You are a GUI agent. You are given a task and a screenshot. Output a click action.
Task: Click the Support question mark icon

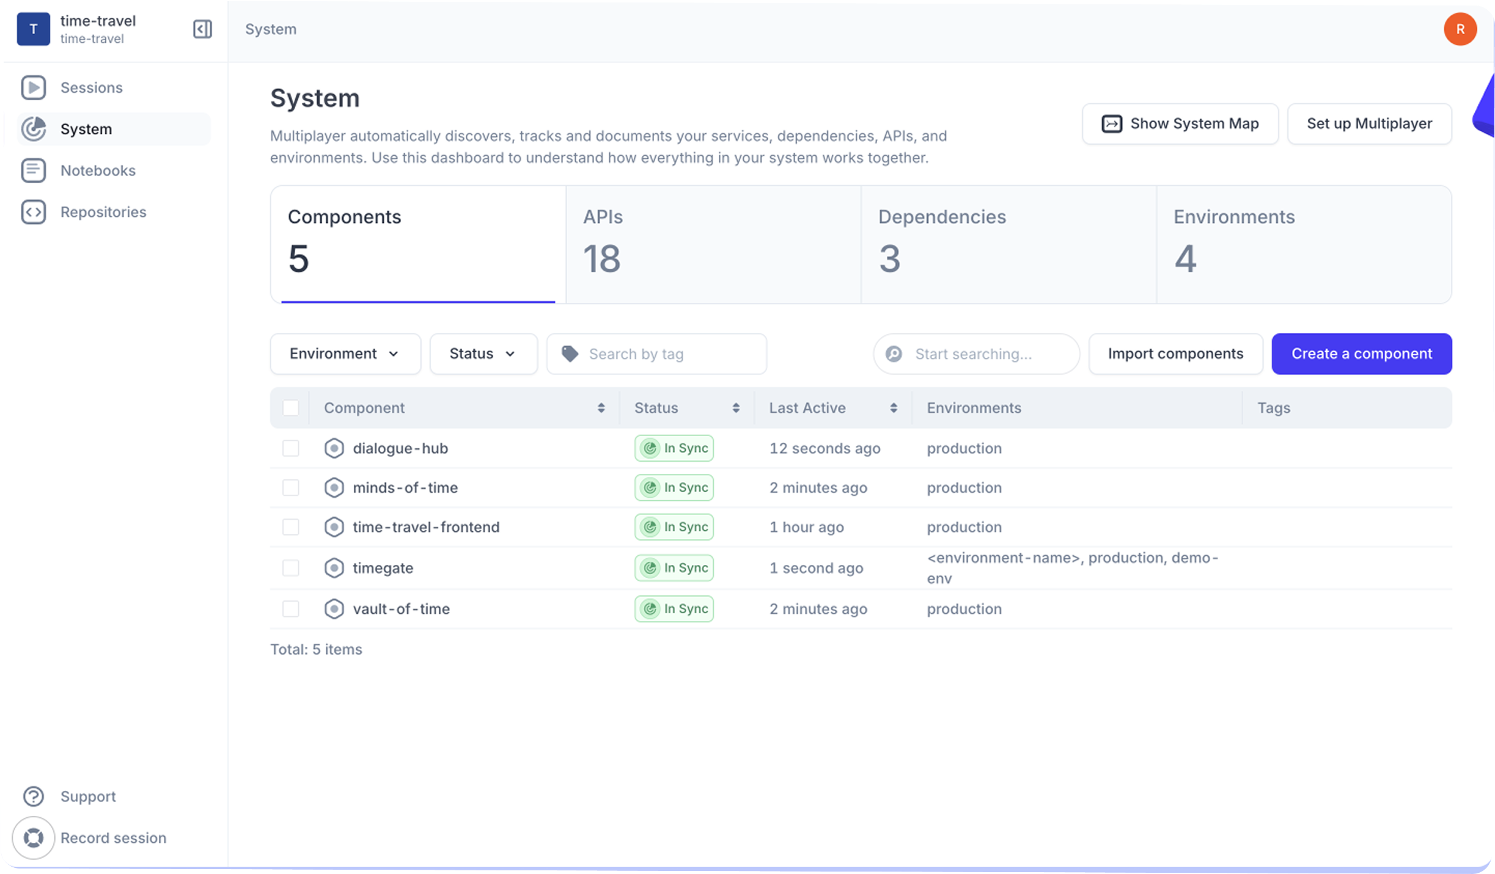pyautogui.click(x=33, y=796)
